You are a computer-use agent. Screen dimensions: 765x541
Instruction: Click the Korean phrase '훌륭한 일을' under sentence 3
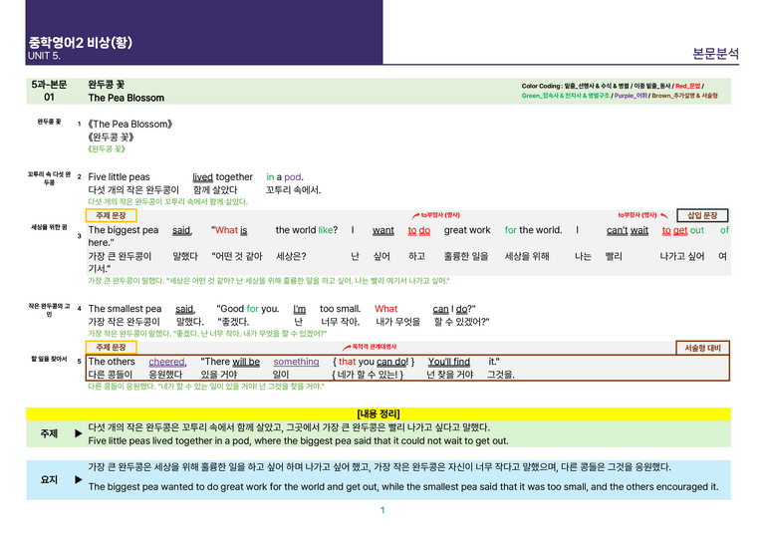466,256
